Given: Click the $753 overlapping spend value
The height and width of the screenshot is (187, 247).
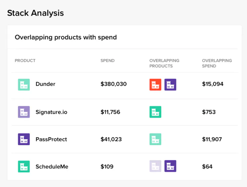Looking at the screenshot, I should click(209, 112).
